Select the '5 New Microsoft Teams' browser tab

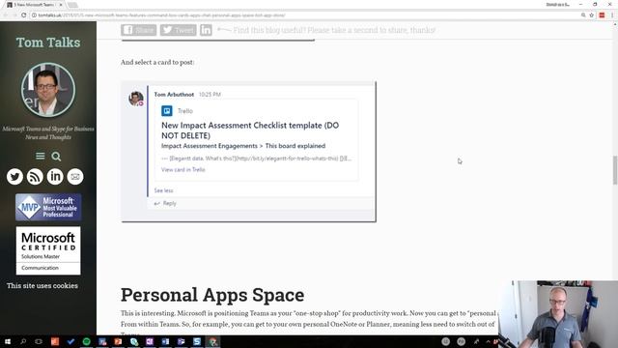pos(34,5)
